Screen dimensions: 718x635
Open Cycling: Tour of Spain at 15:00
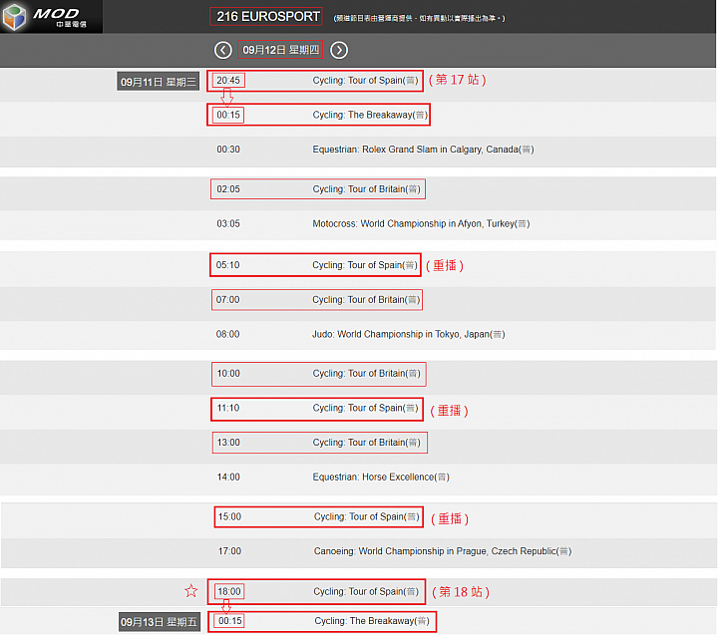point(366,517)
